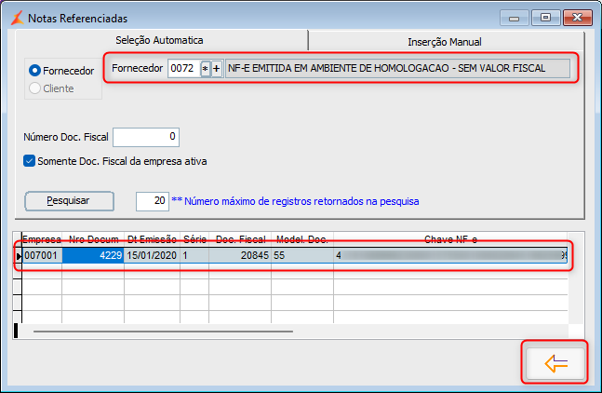This screenshot has width=602, height=393.
Task: Select the Fornecedor radio button
Action: (34, 70)
